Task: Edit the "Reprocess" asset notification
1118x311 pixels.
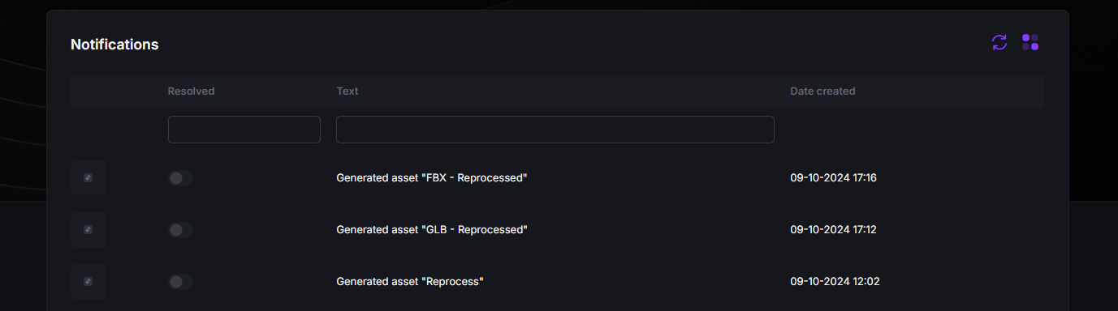Action: click(88, 282)
